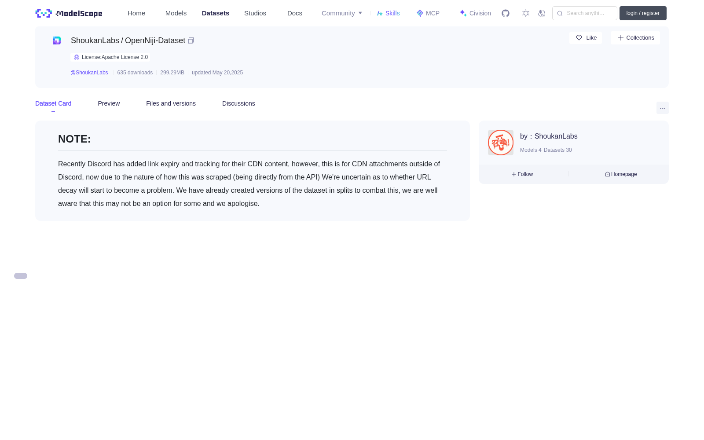Open the Civision link
This screenshot has height=440, width=704.
click(475, 13)
